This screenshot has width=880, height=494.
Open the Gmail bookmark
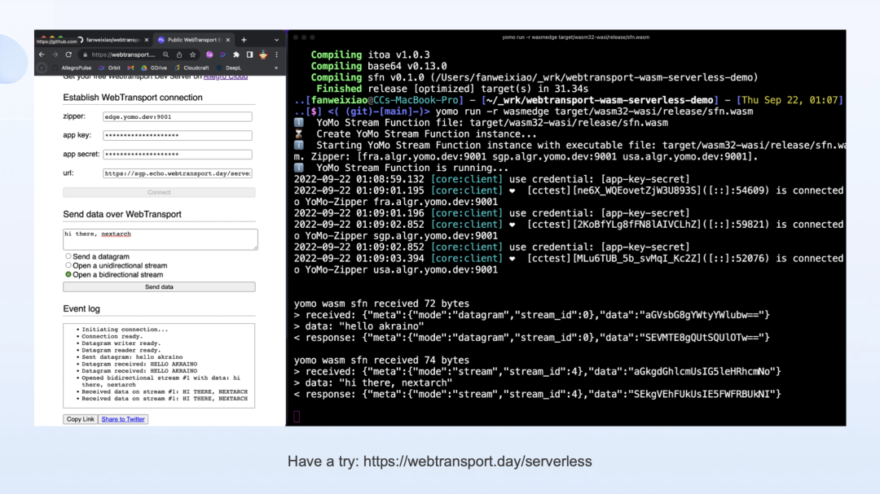tap(130, 68)
